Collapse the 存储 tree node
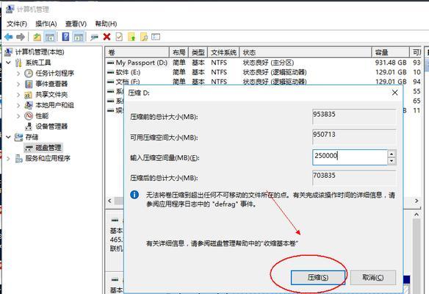This screenshot has width=429, height=294. click(x=9, y=137)
